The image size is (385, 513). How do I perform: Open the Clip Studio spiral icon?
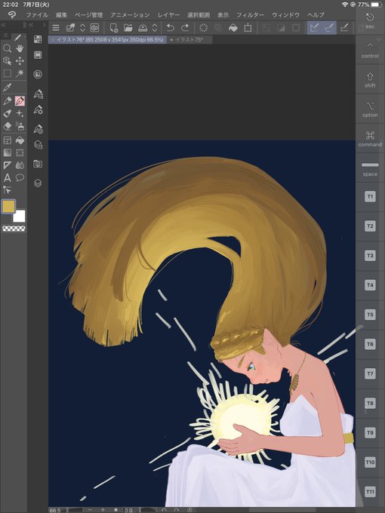click(94, 28)
